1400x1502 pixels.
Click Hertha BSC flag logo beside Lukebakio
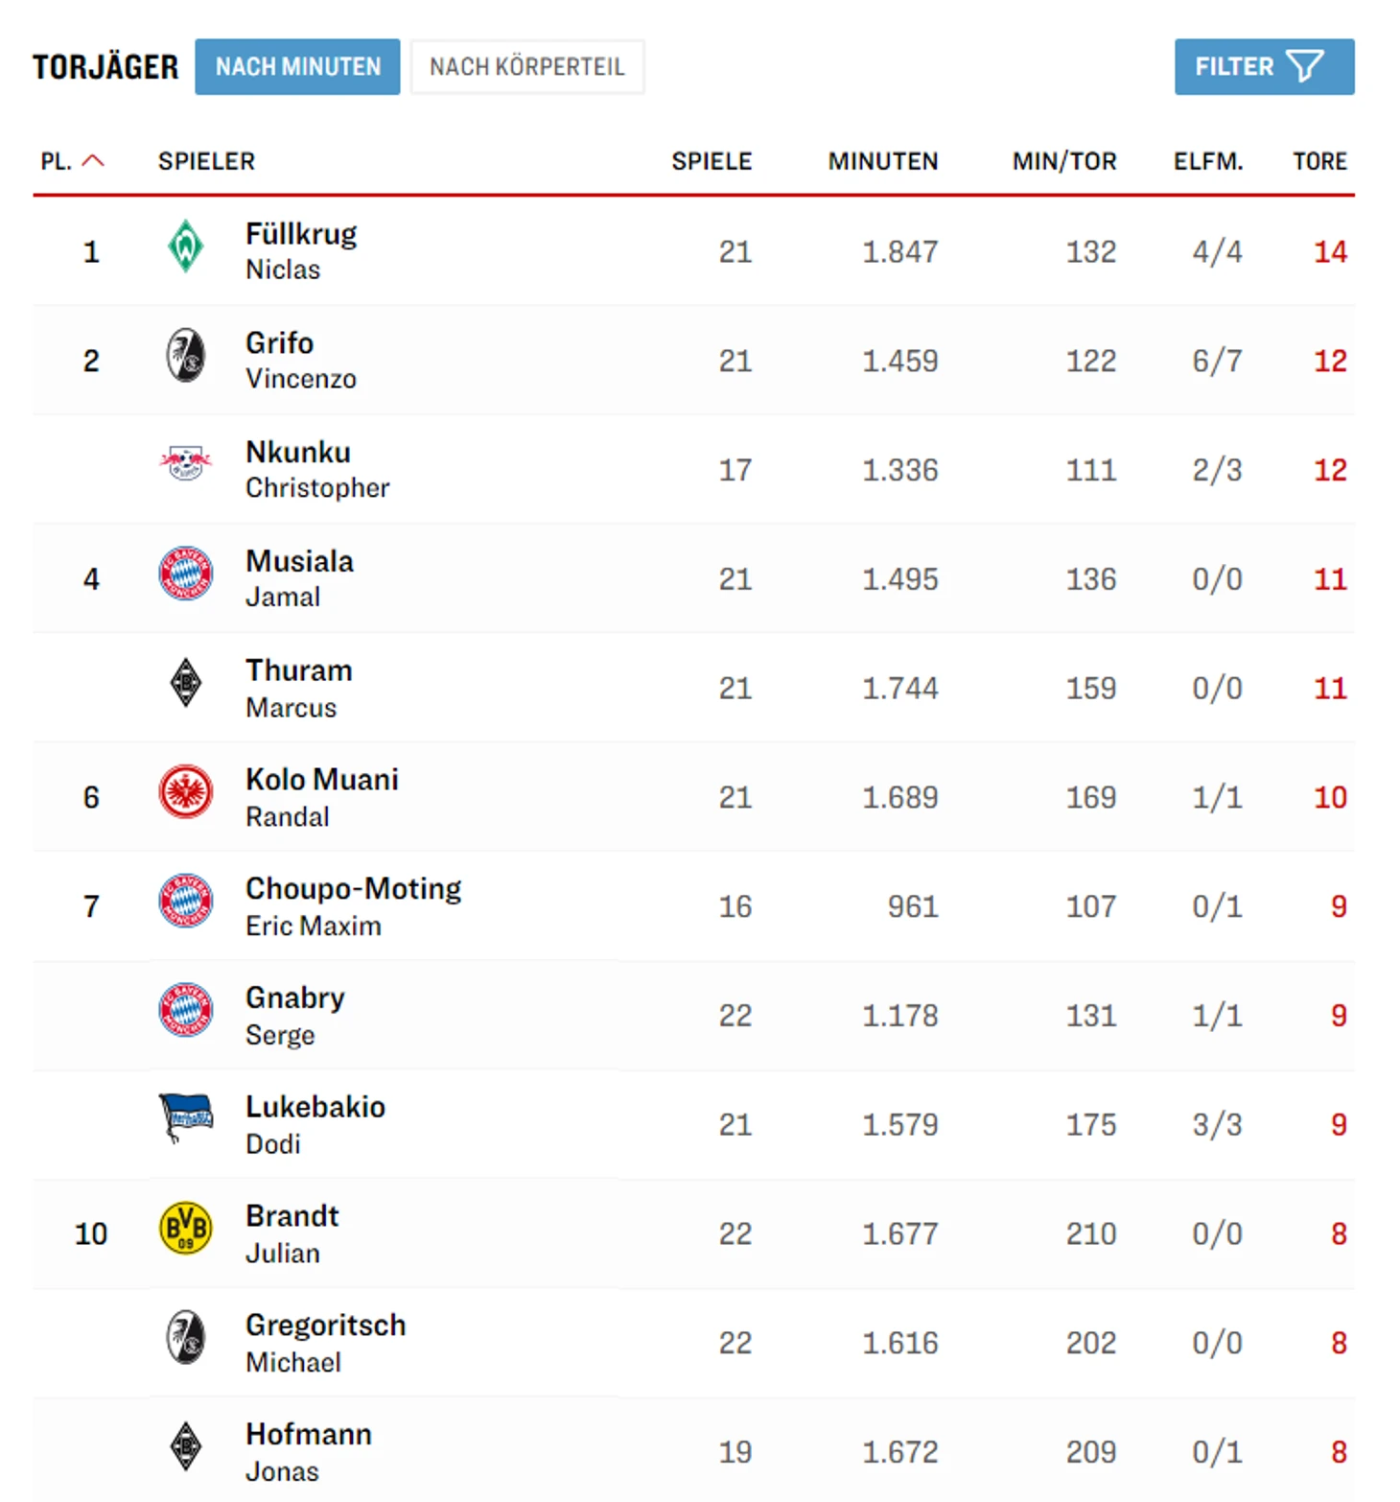(x=185, y=1118)
